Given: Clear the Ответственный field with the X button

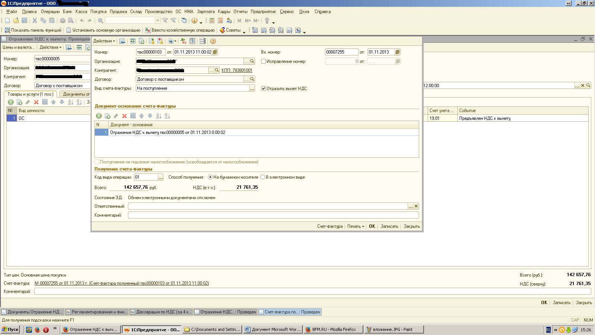Looking at the screenshot, I should click(x=416, y=206).
